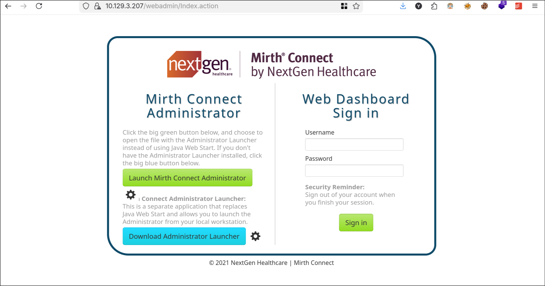
Task: Click the 2021 NextGen Healthcare copyright footer
Action: pos(271,263)
